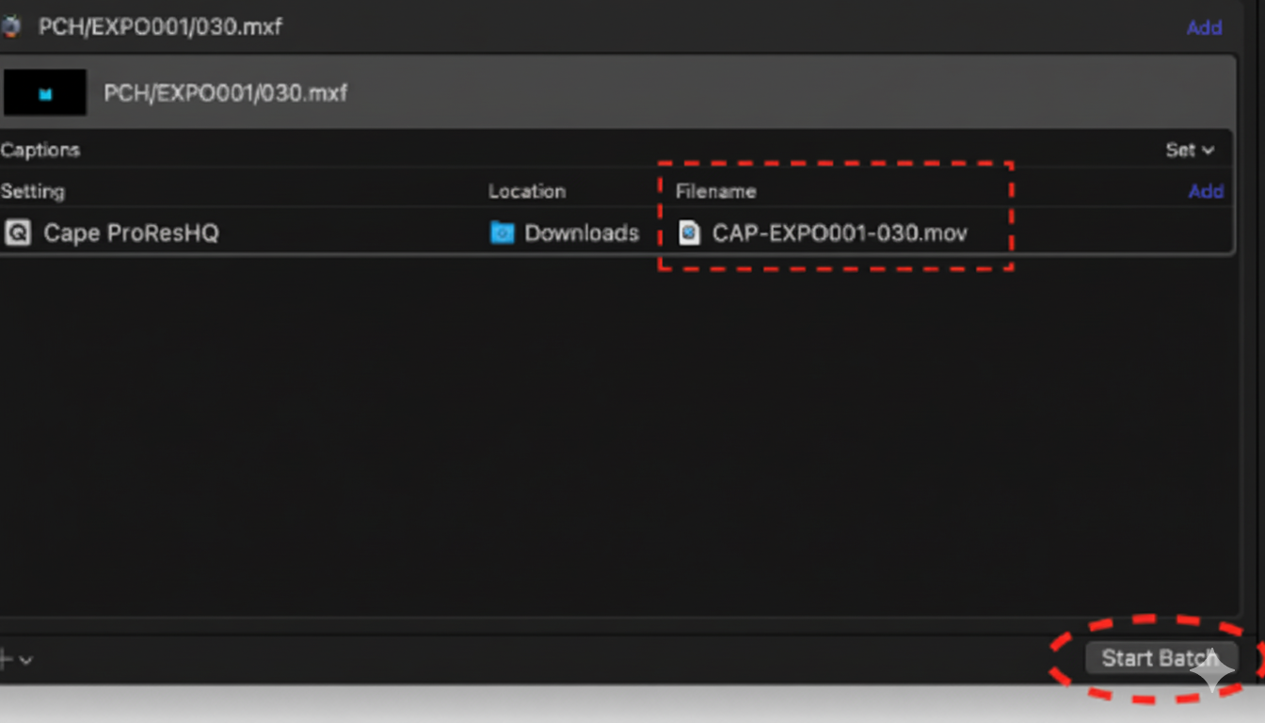
Task: Click the job media thumbnail showing the video frame
Action: click(x=44, y=92)
